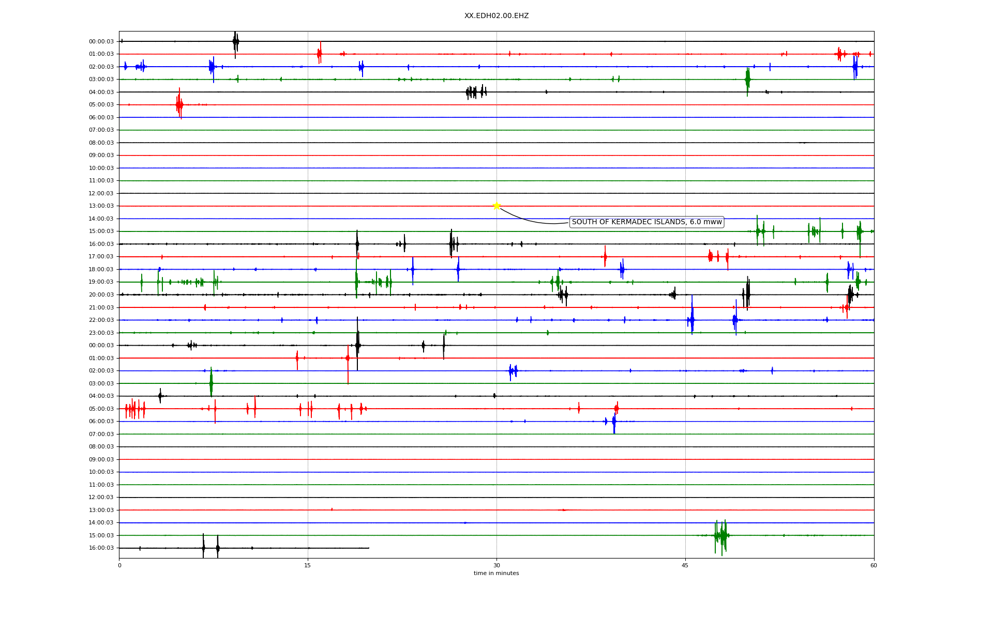Click the 'time in minutes' axis label
This screenshot has width=993, height=620.
pos(496,574)
